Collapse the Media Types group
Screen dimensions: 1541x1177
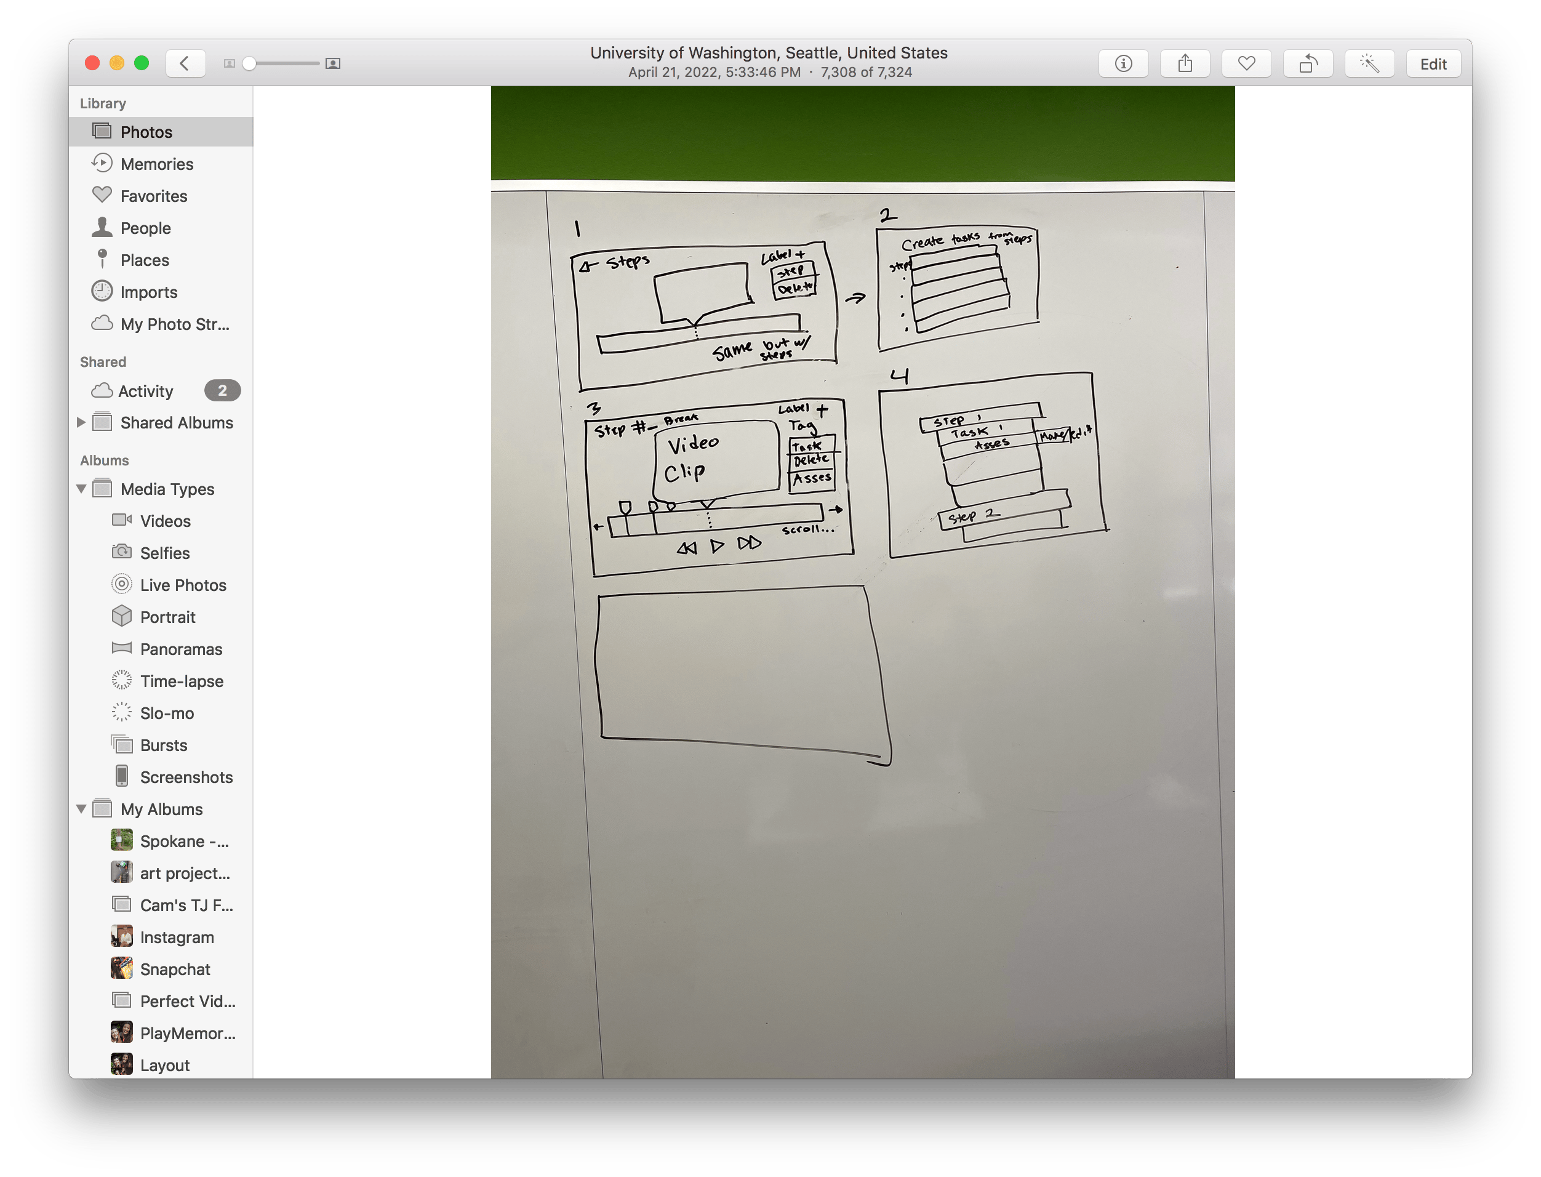pos(81,489)
